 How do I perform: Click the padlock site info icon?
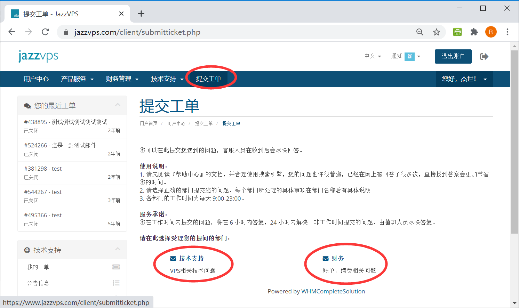point(66,32)
